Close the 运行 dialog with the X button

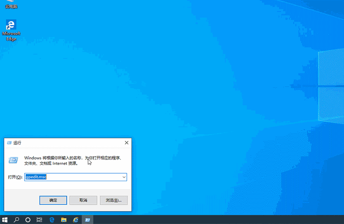[x=126, y=142]
